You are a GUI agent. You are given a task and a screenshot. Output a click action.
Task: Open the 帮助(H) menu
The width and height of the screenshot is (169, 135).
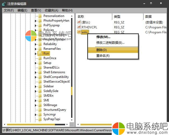point(67,10)
